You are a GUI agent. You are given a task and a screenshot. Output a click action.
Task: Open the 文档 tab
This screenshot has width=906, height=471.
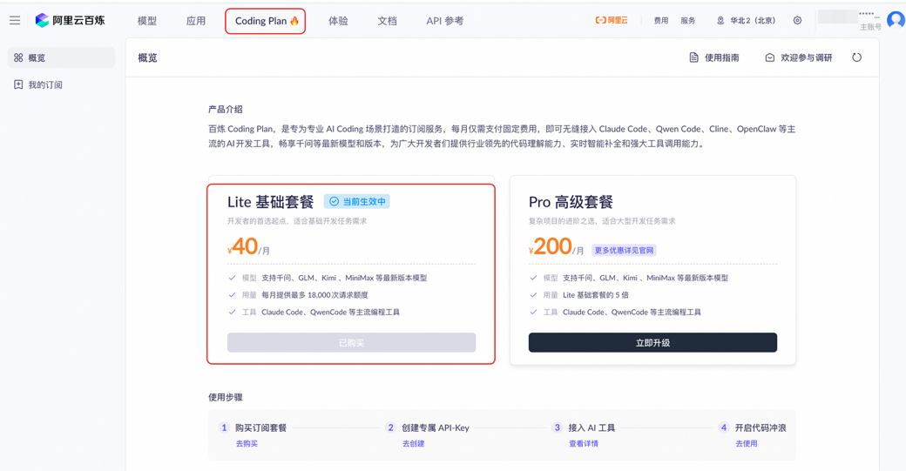[387, 21]
